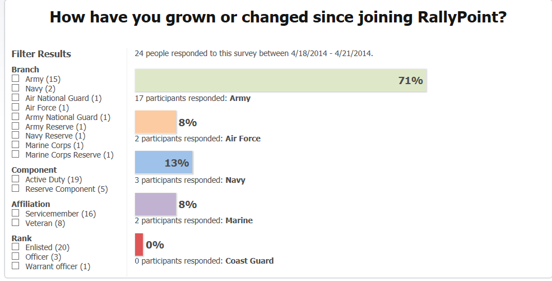Viewport: 552px width, 281px height.
Task: Check the Servicemember affiliation box
Action: click(16, 213)
